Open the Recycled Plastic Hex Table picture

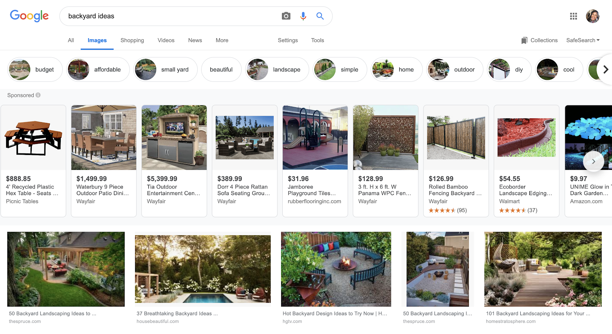click(33, 137)
